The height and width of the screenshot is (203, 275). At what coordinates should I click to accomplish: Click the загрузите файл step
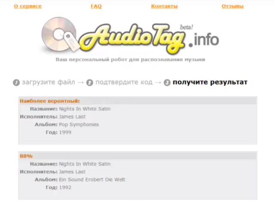pos(49,82)
